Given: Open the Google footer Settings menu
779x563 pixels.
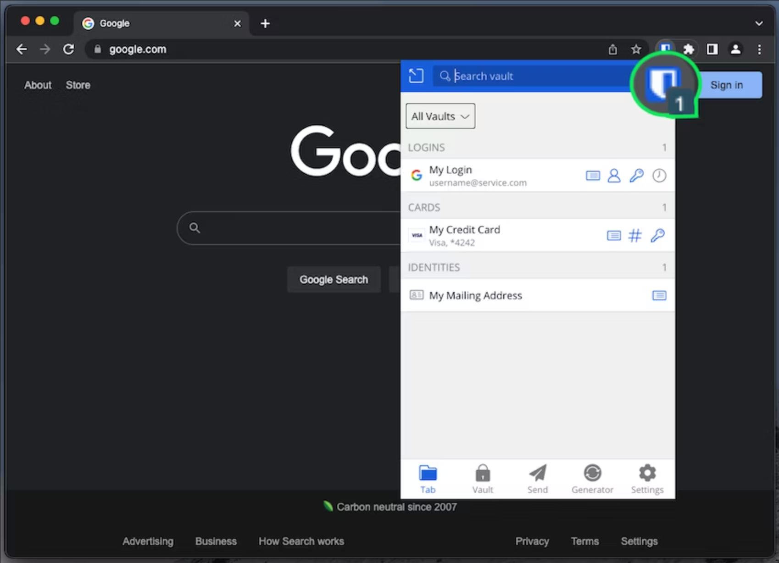Looking at the screenshot, I should click(x=640, y=541).
